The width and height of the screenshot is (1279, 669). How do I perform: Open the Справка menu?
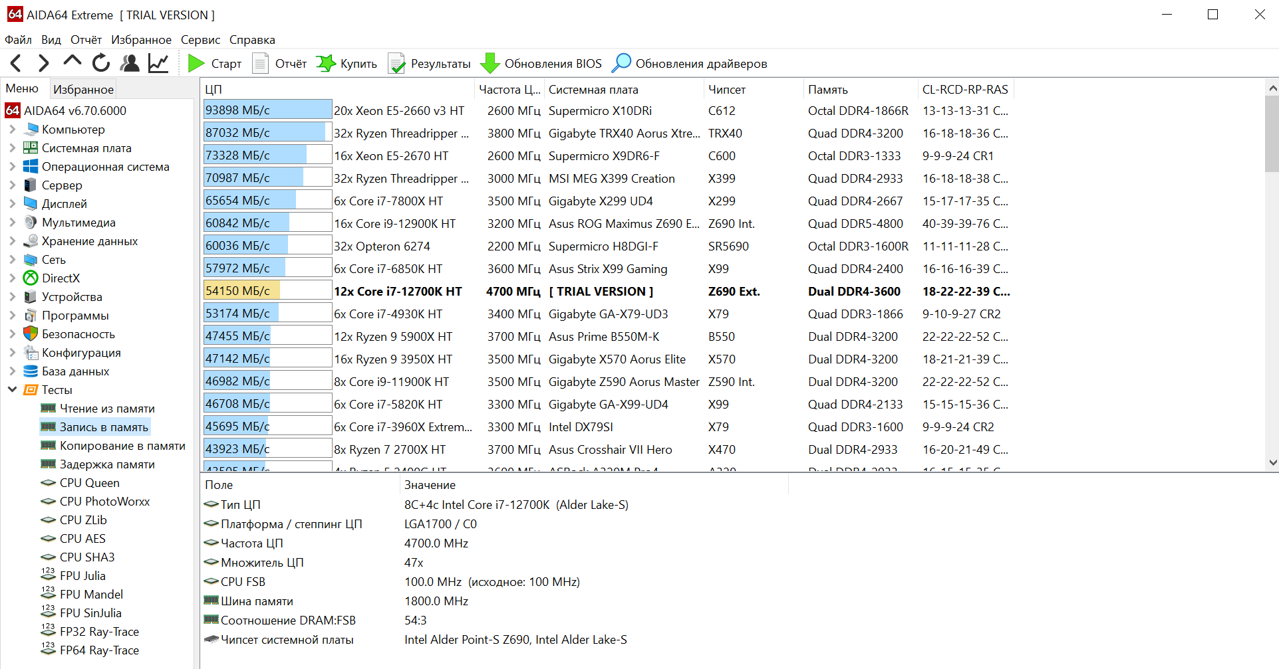pos(252,40)
